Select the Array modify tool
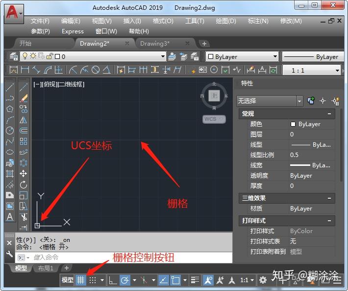The image size is (348, 291). coord(24,141)
